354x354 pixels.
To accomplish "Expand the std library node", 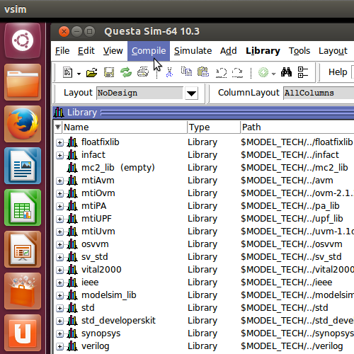I will tap(59, 308).
